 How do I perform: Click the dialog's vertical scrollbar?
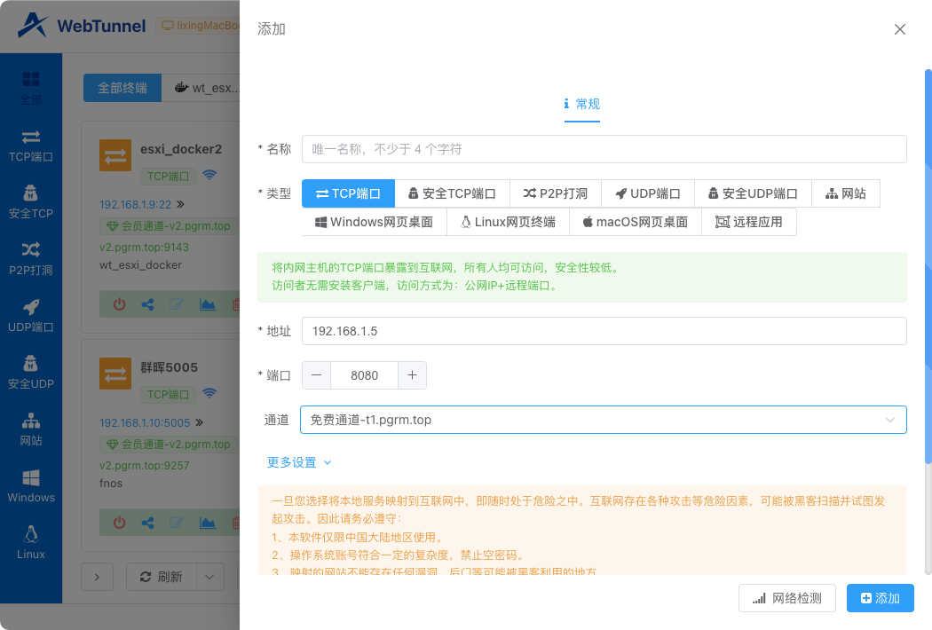(x=928, y=266)
